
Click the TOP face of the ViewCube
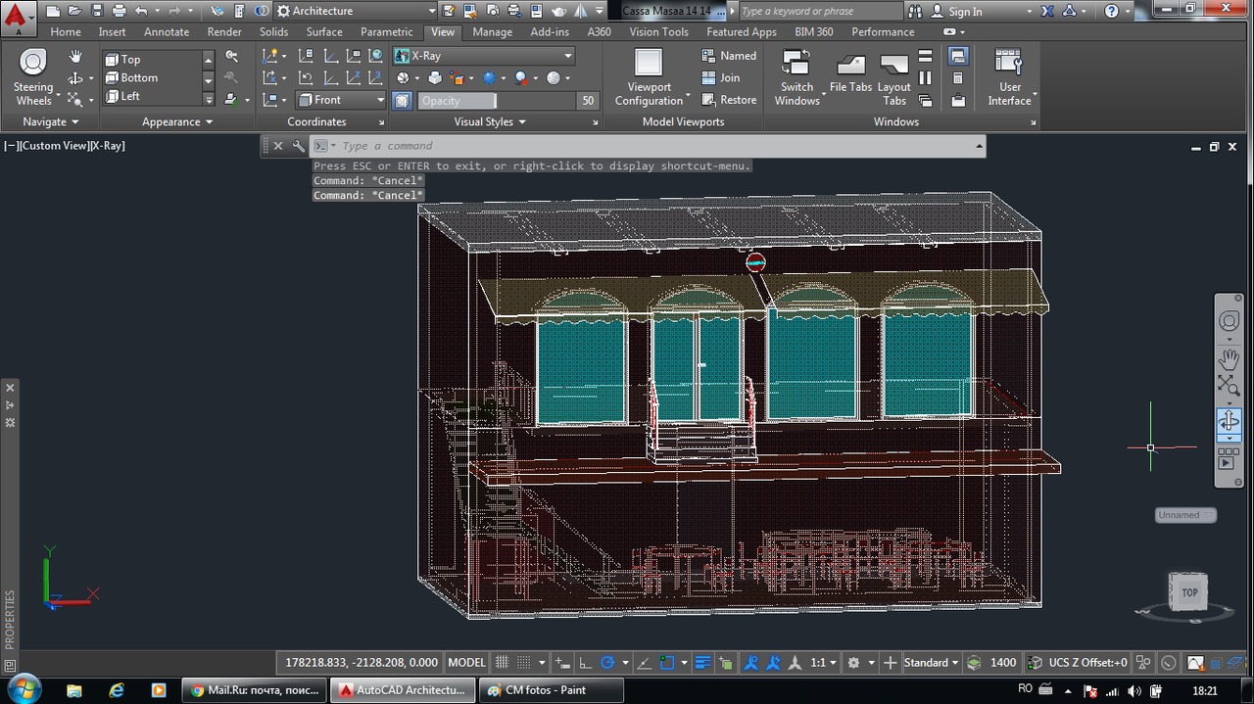1188,591
